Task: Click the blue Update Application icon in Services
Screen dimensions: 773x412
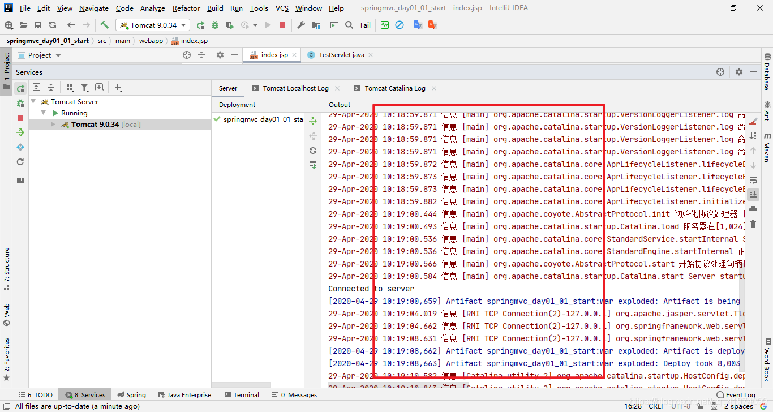Action: click(20, 147)
